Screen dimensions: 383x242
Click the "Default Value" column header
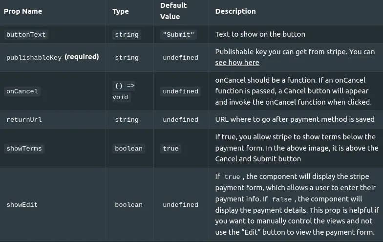(173, 11)
